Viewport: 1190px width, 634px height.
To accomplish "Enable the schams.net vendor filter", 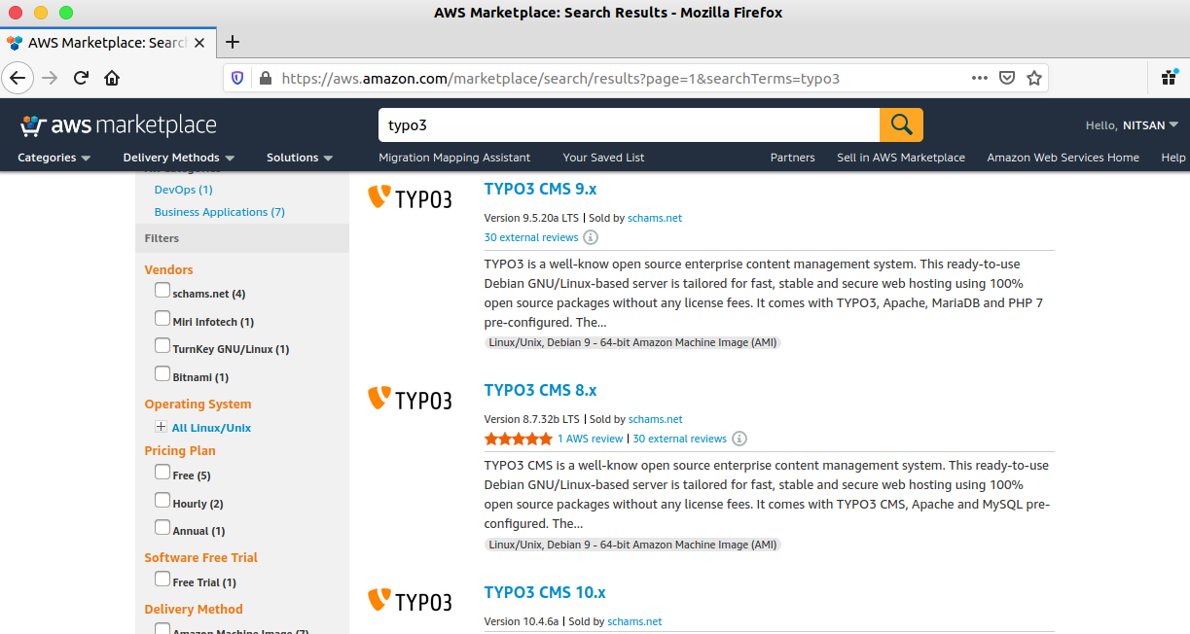I will click(x=162, y=289).
